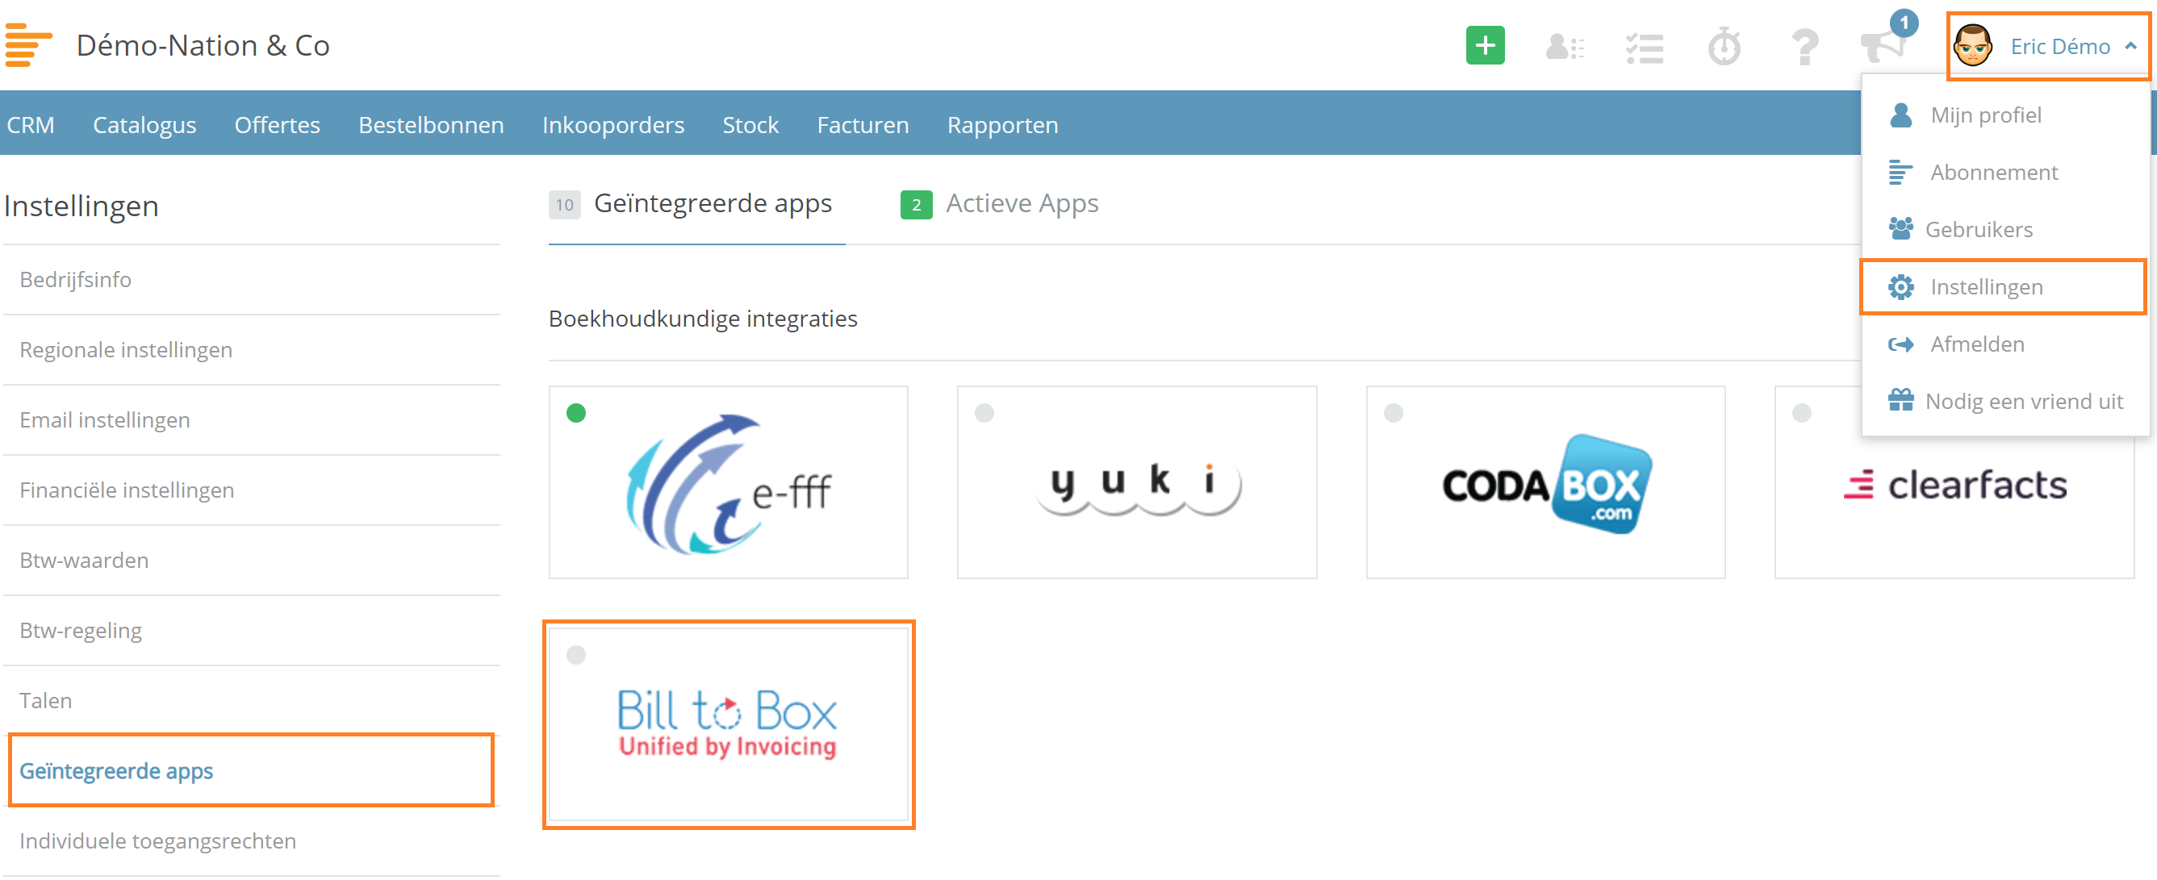Click the question mark help icon
This screenshot has height=880, width=2157.
tap(1804, 47)
